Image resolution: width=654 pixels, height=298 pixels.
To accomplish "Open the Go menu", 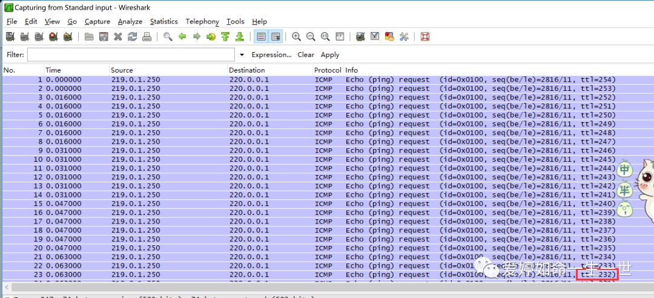I will pyautogui.click(x=72, y=21).
